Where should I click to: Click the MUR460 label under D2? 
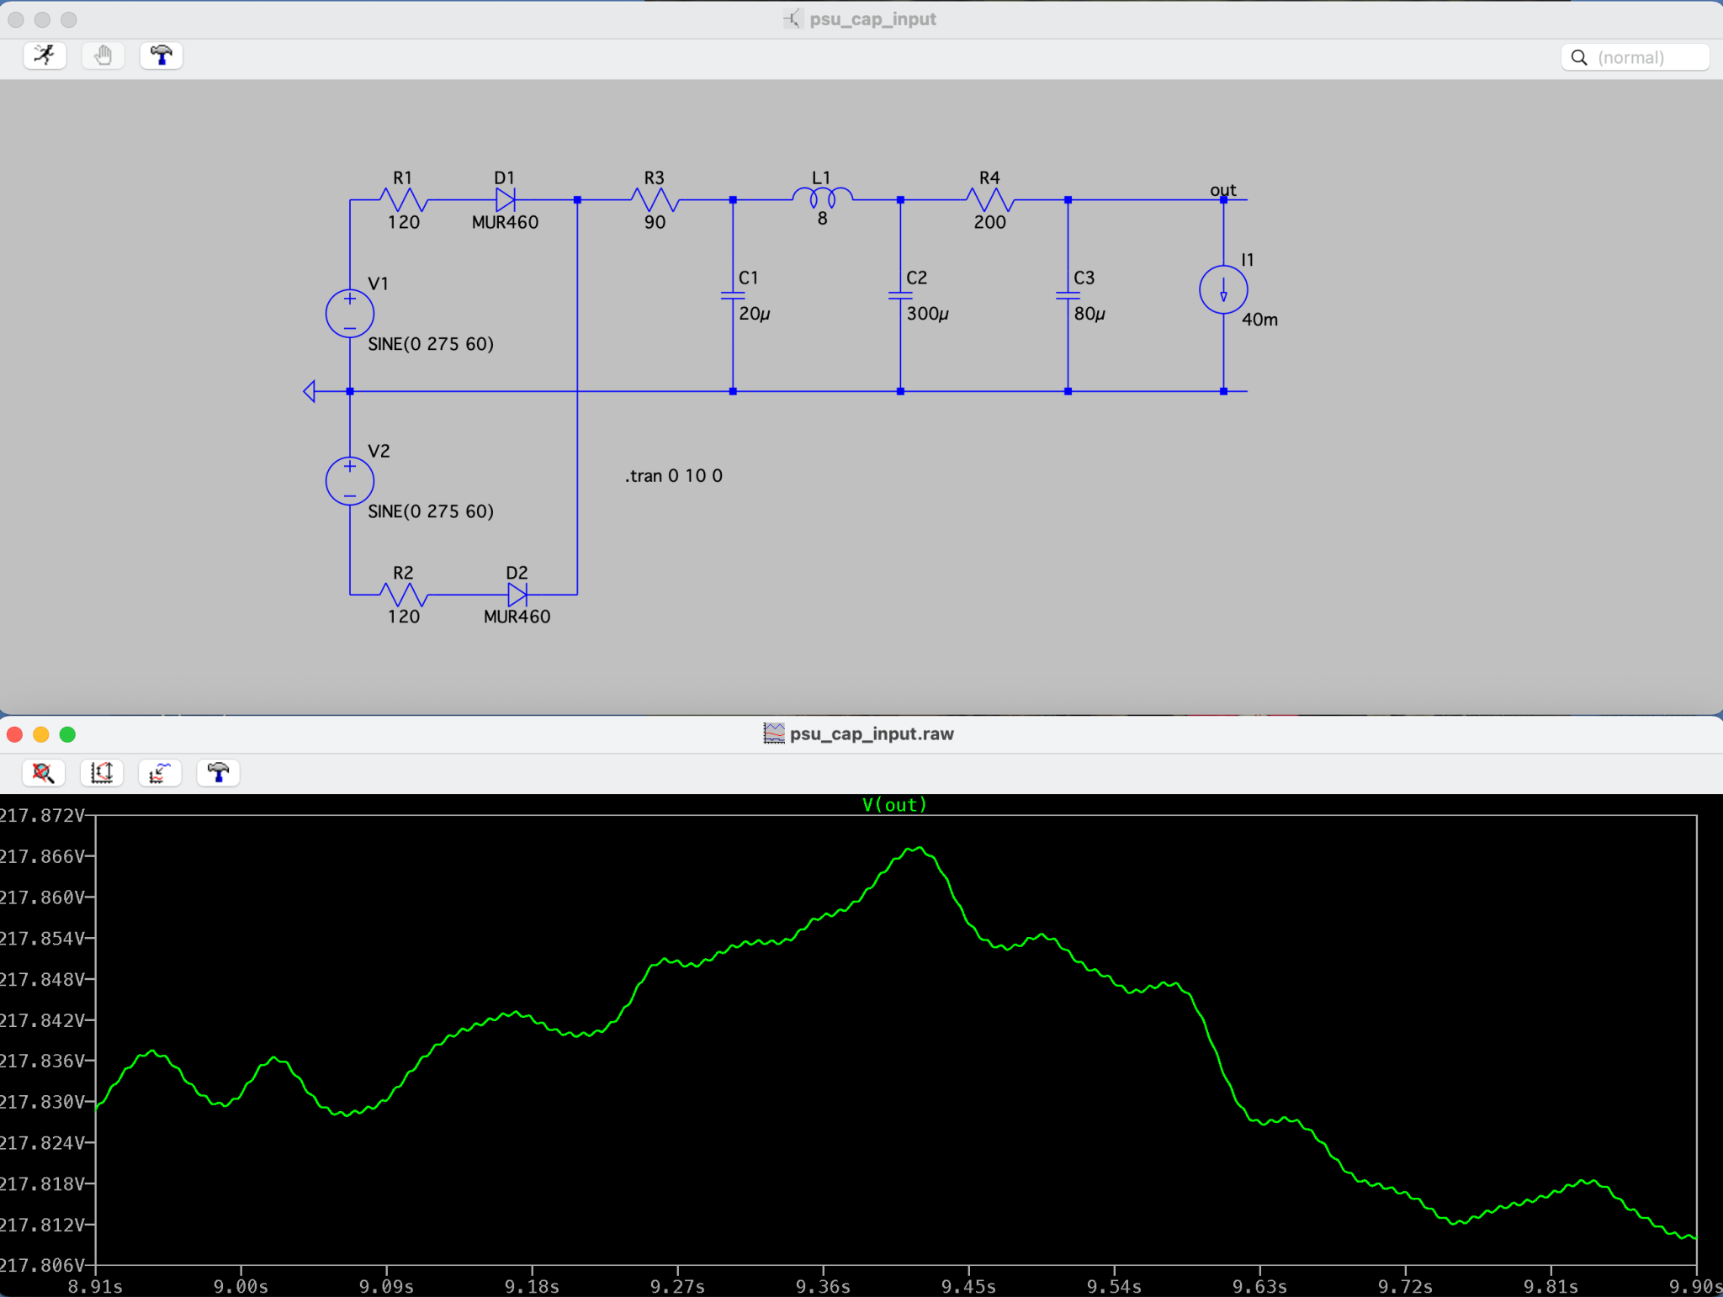click(517, 617)
